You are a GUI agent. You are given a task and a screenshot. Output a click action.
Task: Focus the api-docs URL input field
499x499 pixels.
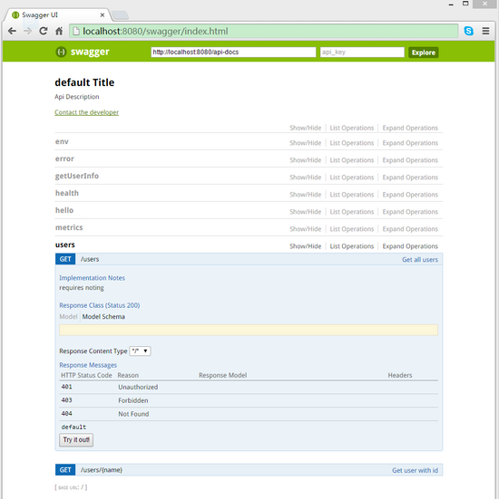pos(233,53)
